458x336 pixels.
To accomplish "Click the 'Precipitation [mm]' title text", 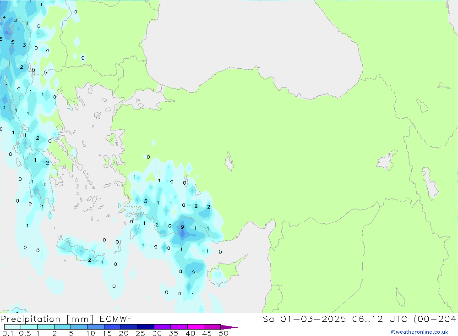I will click(47, 319).
